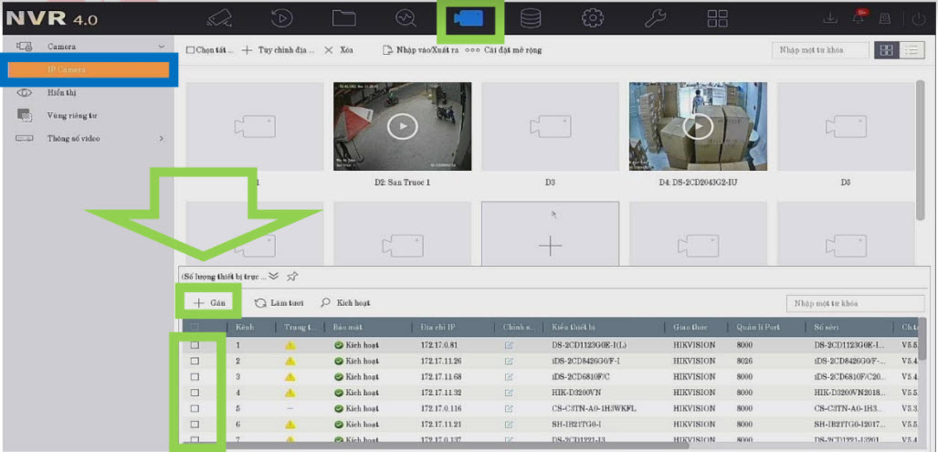Click edit icon for camera 172.17.0.81
The width and height of the screenshot is (938, 452).
(x=509, y=346)
